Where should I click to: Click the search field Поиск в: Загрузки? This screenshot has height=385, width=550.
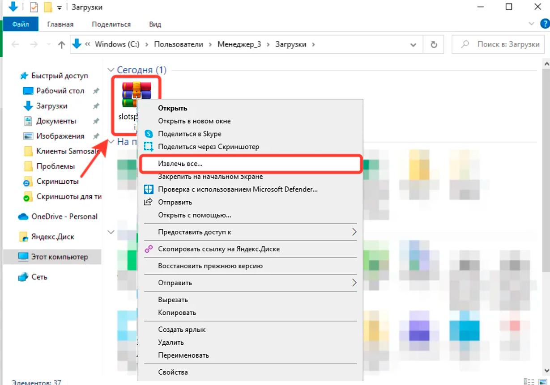(501, 44)
